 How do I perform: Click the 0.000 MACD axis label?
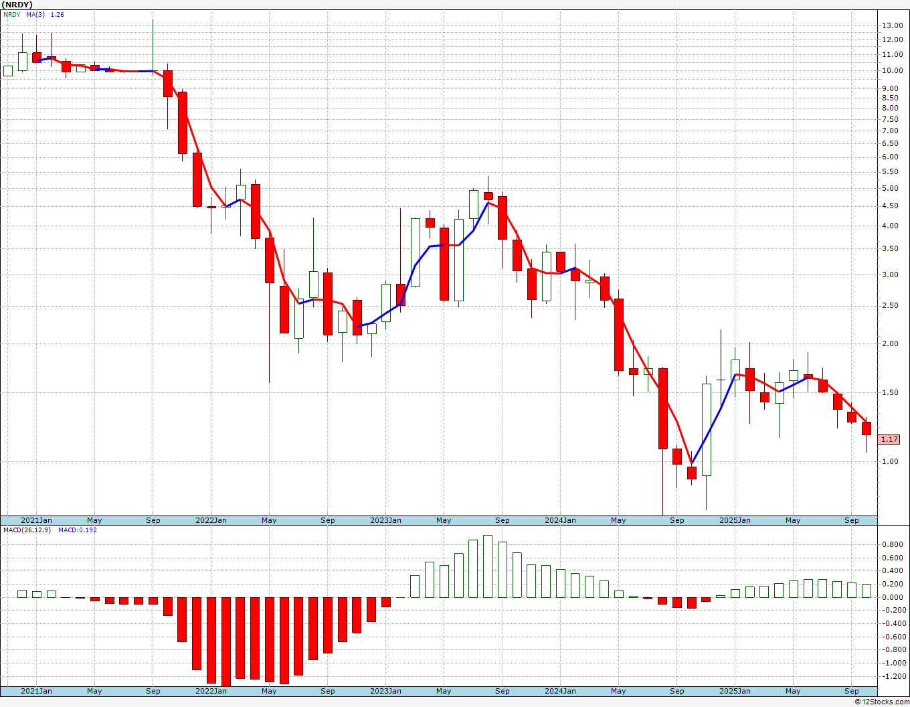(x=892, y=597)
